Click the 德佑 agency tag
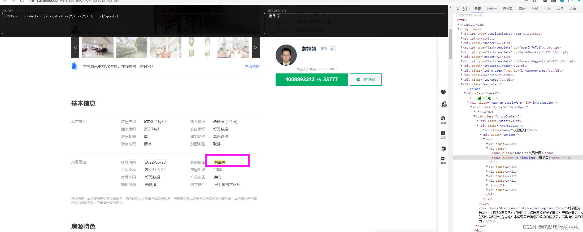The height and width of the screenshot is (232, 583). click(x=324, y=49)
